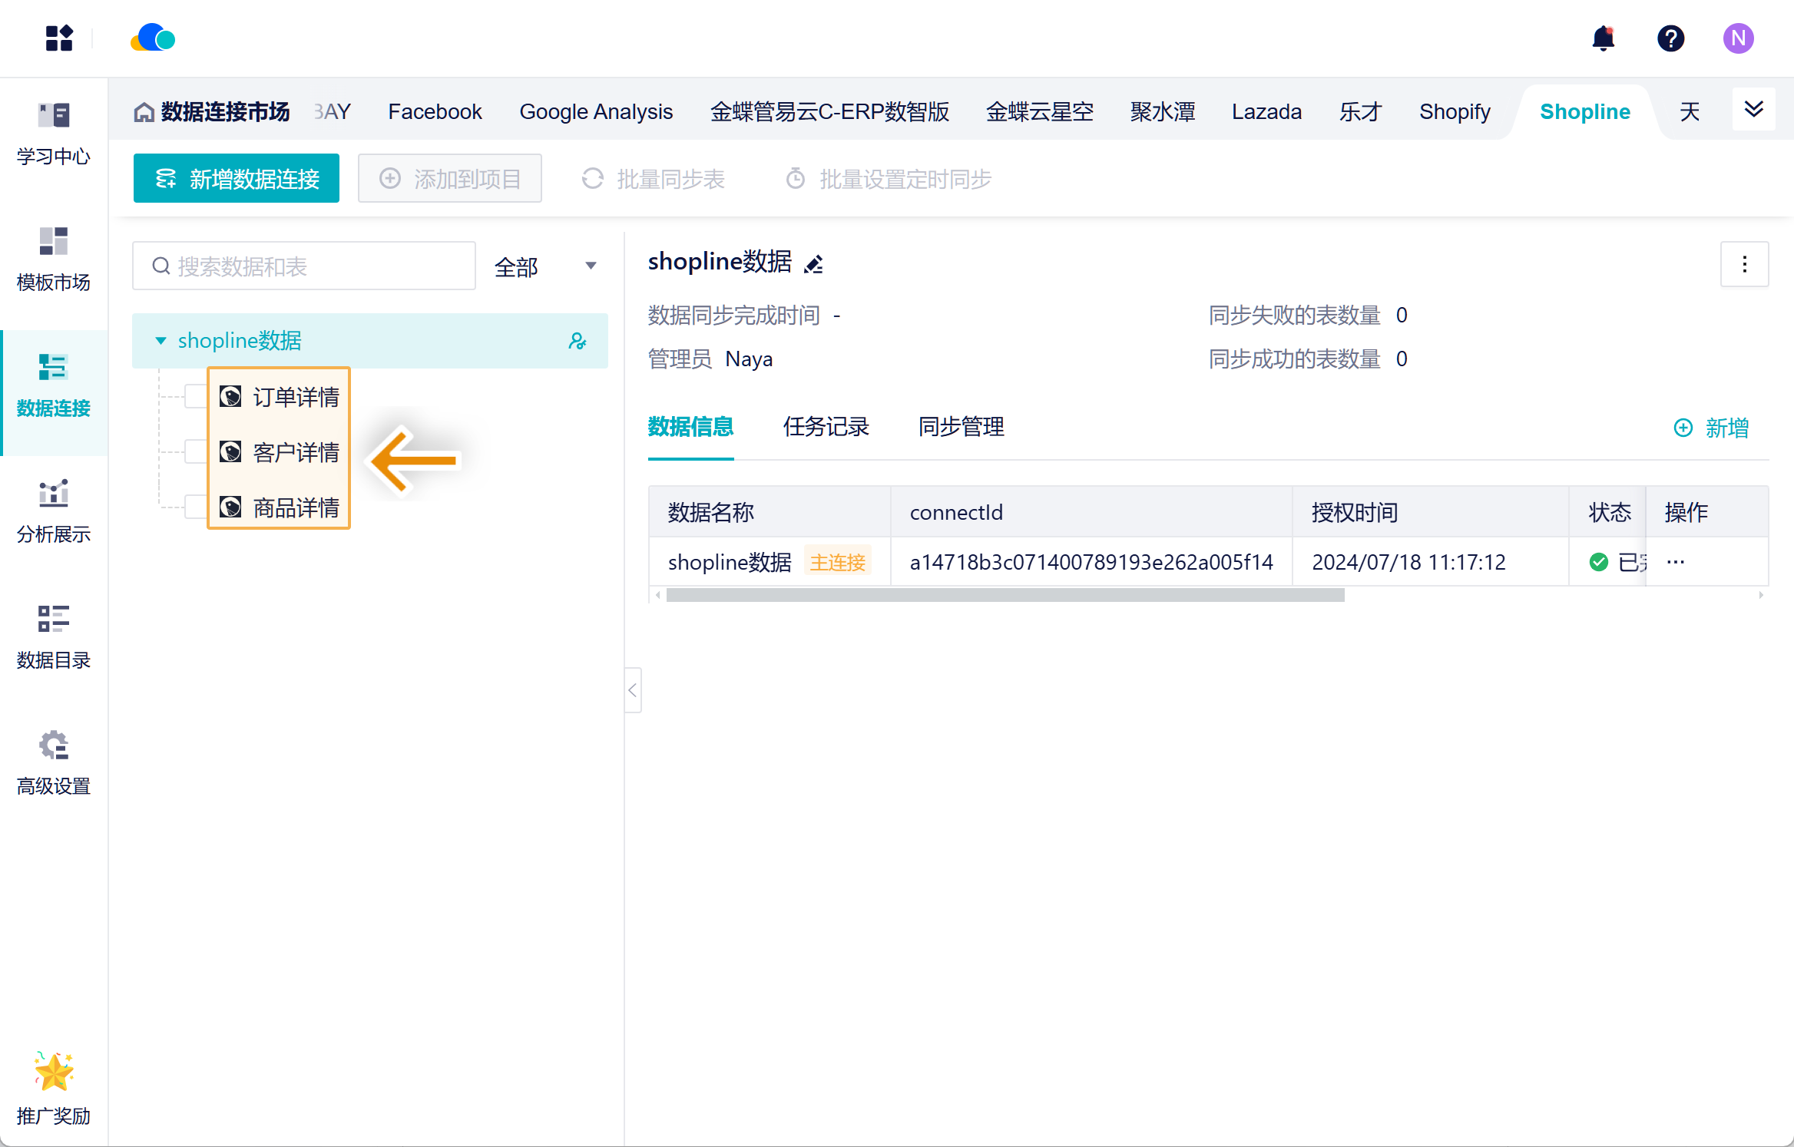Switch to the 任务记录 tab
Screen dimensions: 1794x1147
tap(826, 427)
